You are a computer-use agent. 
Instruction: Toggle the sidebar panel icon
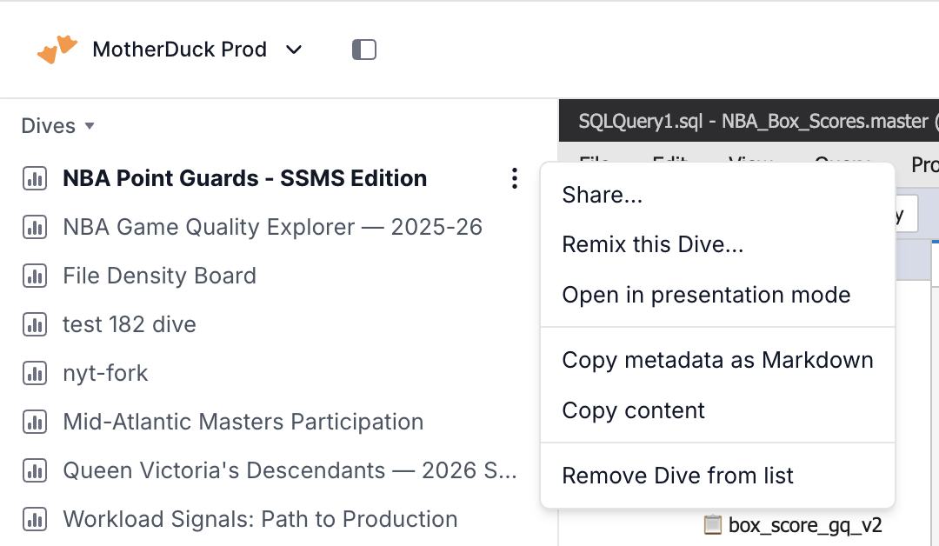364,50
